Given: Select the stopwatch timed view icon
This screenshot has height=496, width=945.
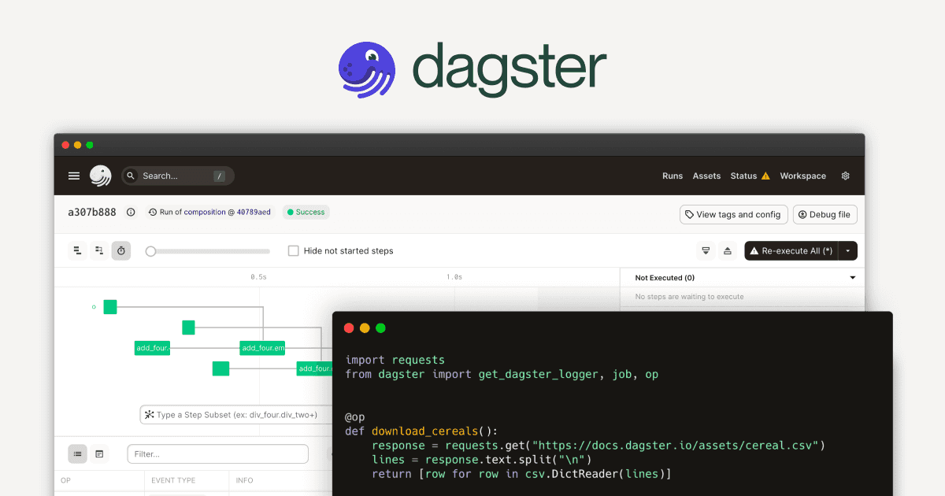Looking at the screenshot, I should pyautogui.click(x=121, y=251).
